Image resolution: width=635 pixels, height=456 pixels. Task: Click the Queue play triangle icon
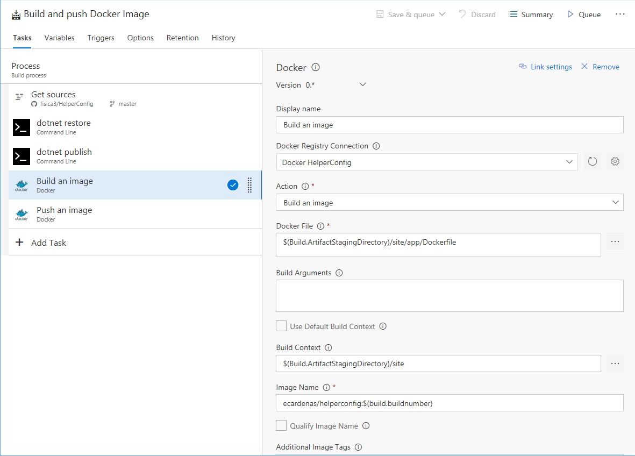pos(570,14)
